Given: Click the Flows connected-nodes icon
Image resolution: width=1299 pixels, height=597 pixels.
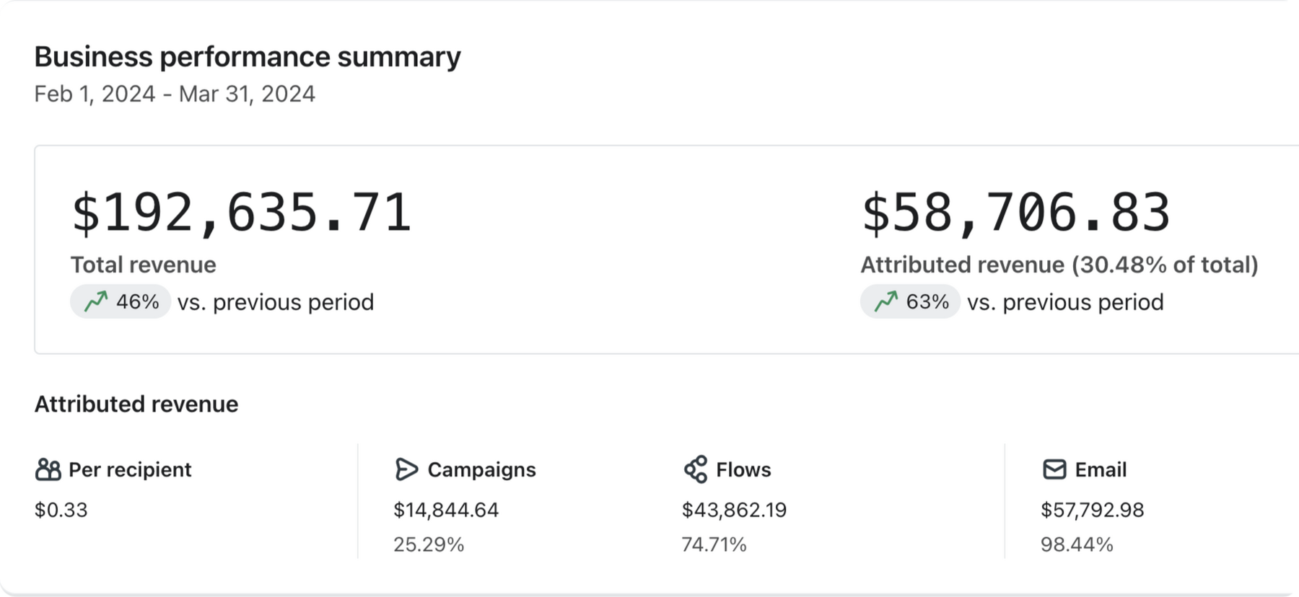Looking at the screenshot, I should [695, 469].
